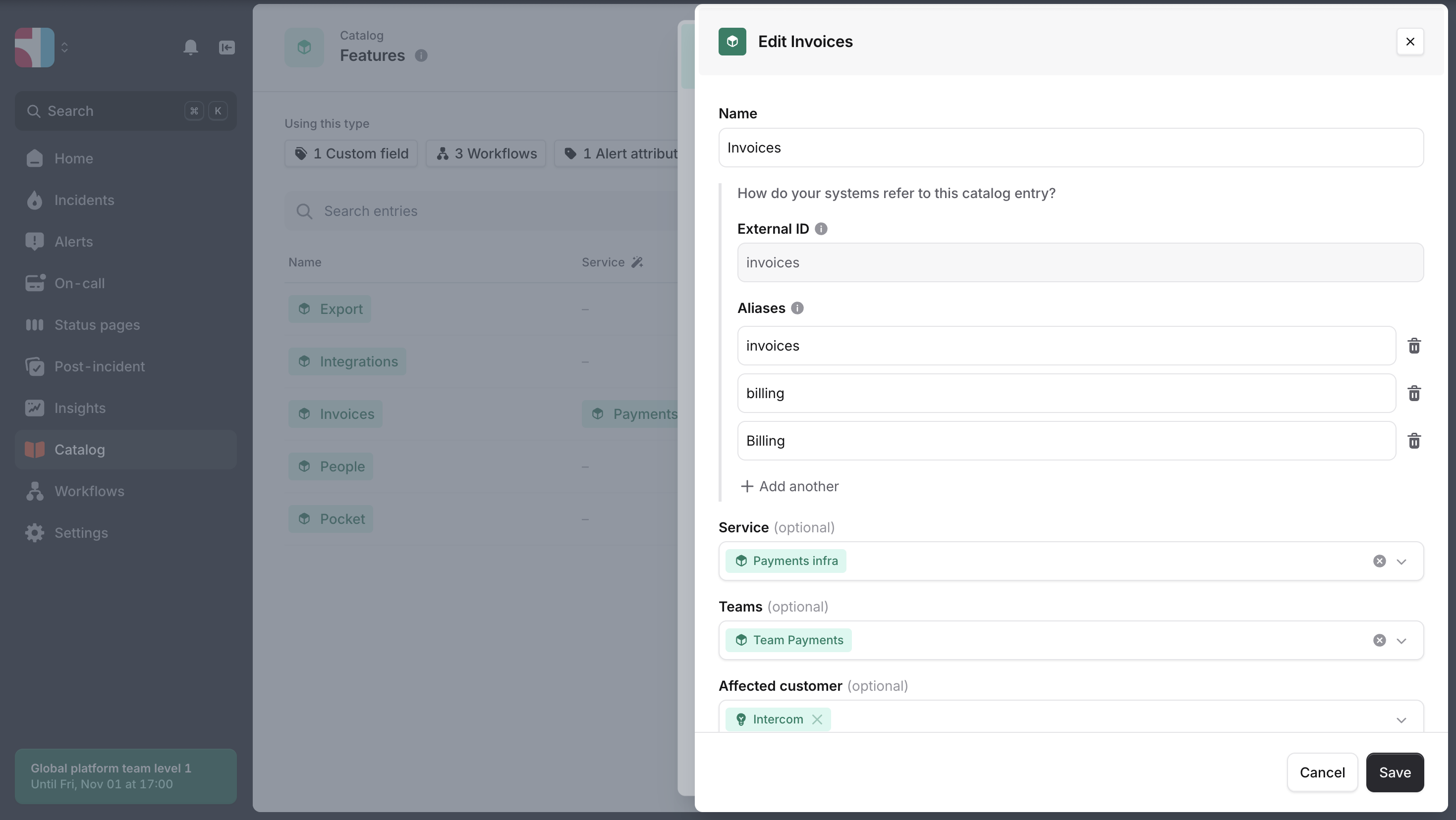Collapse the sidebar with the panel icon
This screenshot has height=820, width=1456.
pyautogui.click(x=226, y=48)
